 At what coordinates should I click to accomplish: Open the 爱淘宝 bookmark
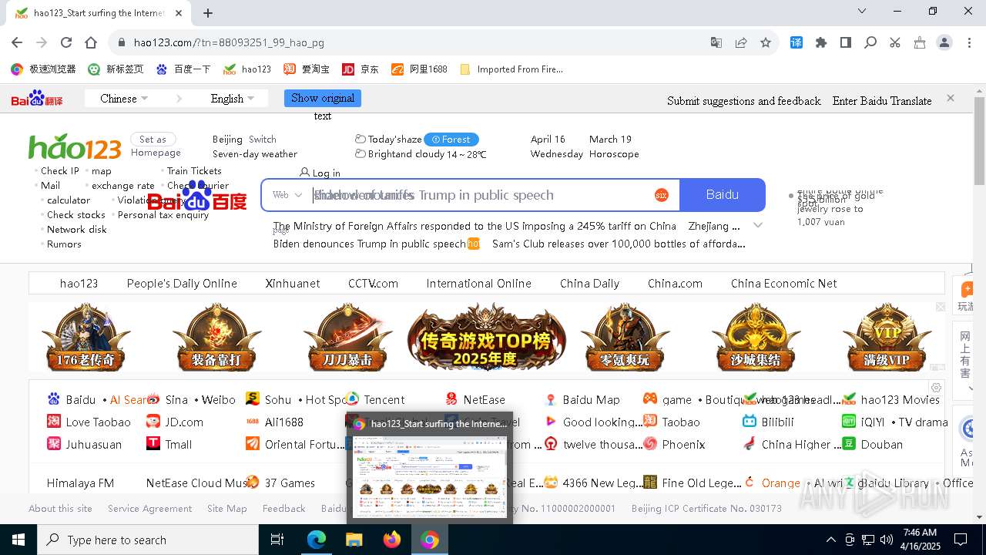click(307, 69)
